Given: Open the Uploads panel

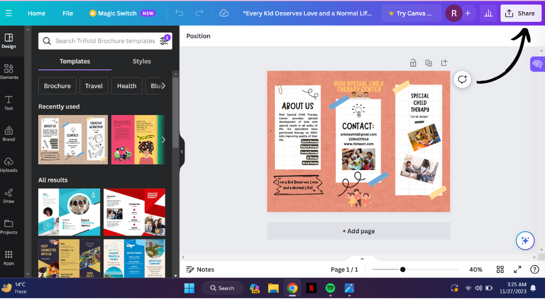Looking at the screenshot, I should (x=9, y=165).
